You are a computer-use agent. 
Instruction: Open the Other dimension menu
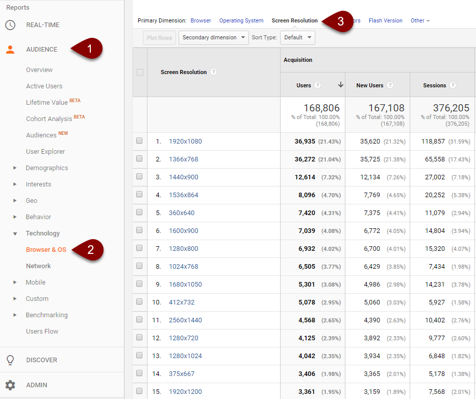pyautogui.click(x=420, y=21)
